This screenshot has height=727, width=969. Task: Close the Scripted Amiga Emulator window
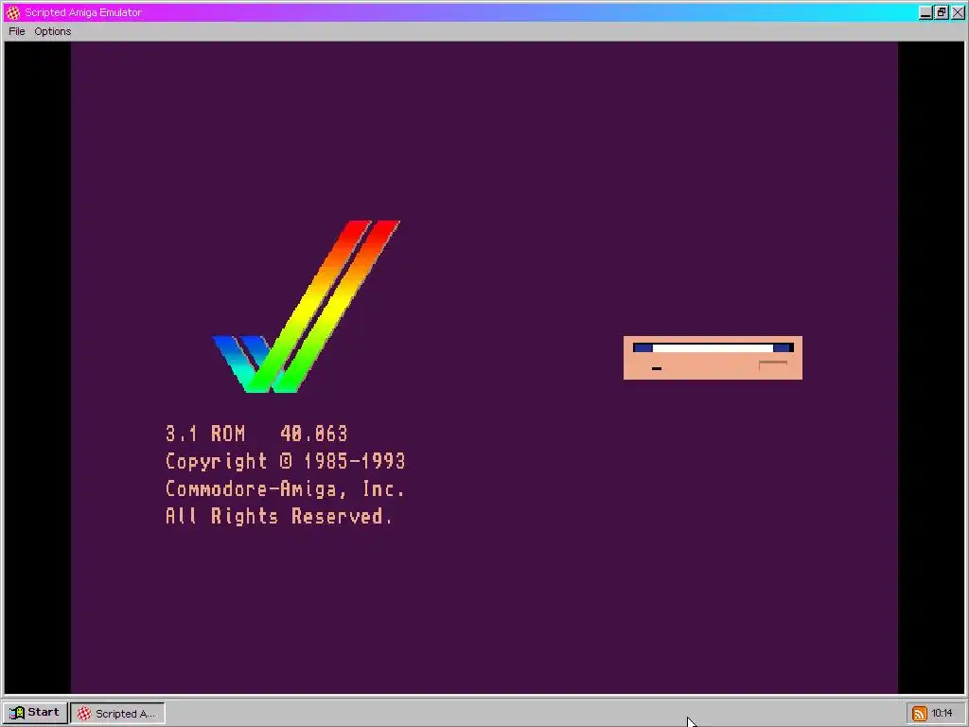tap(958, 12)
